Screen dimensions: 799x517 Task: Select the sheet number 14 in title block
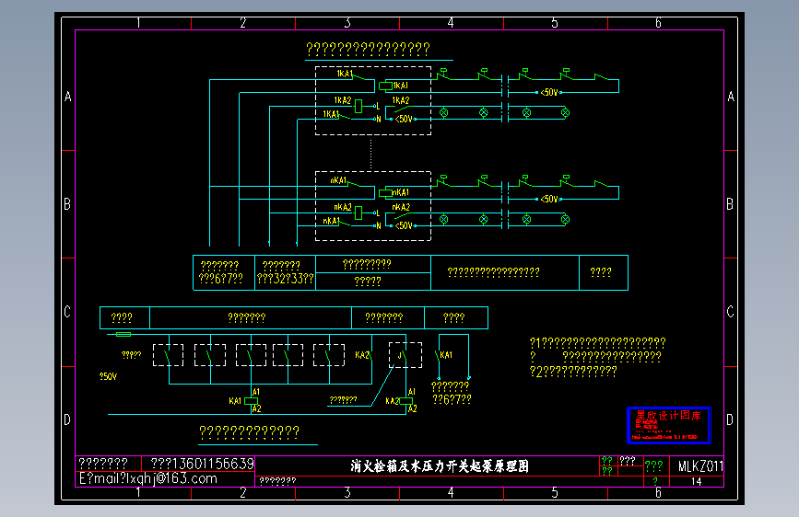click(696, 481)
